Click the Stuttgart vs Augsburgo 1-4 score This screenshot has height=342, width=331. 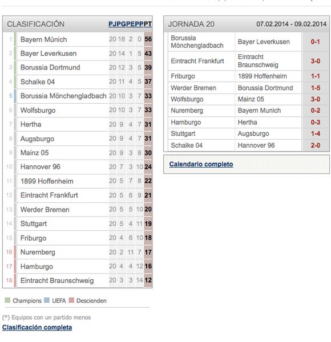(x=316, y=133)
